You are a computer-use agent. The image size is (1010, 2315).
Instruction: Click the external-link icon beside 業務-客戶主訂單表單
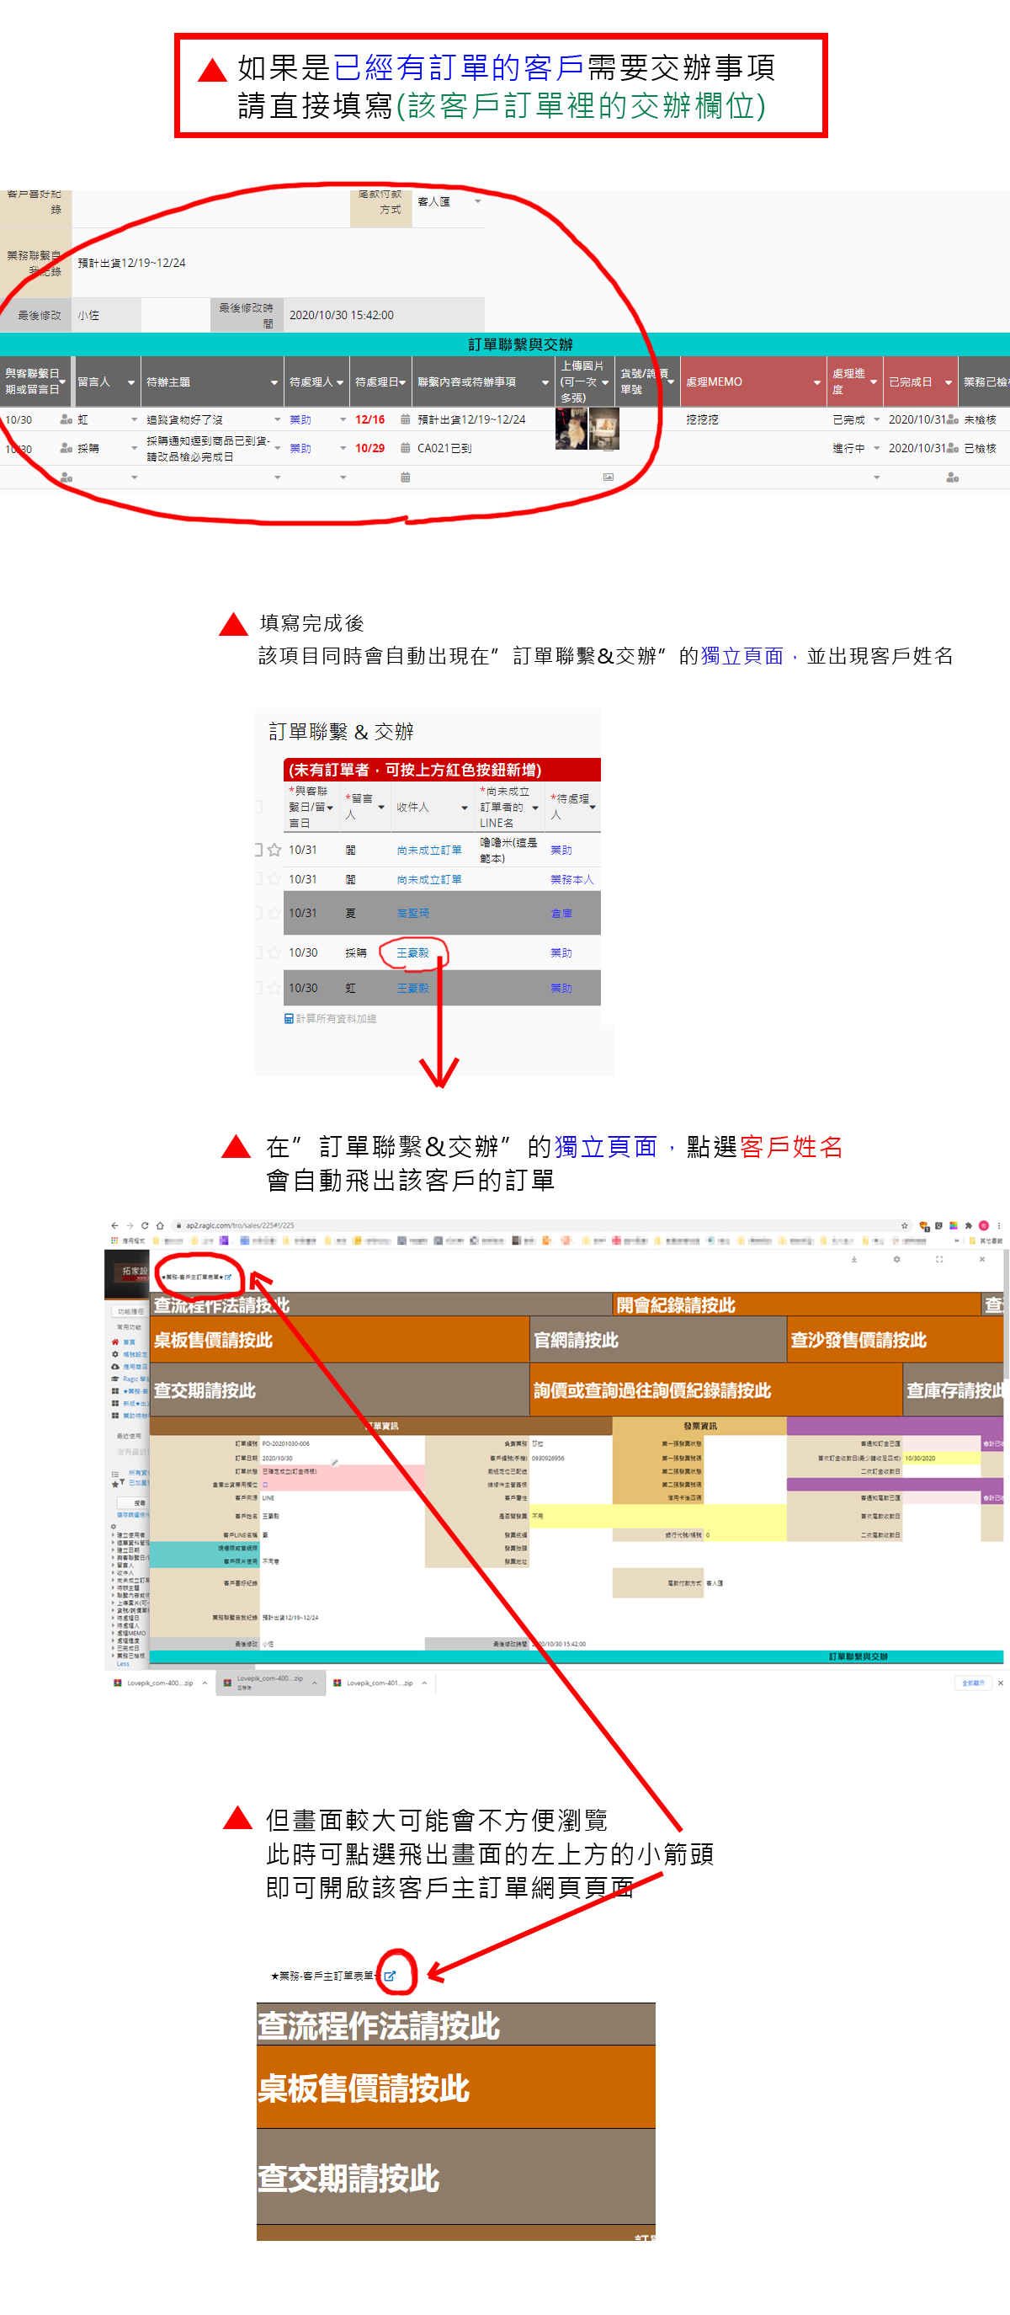point(389,1976)
